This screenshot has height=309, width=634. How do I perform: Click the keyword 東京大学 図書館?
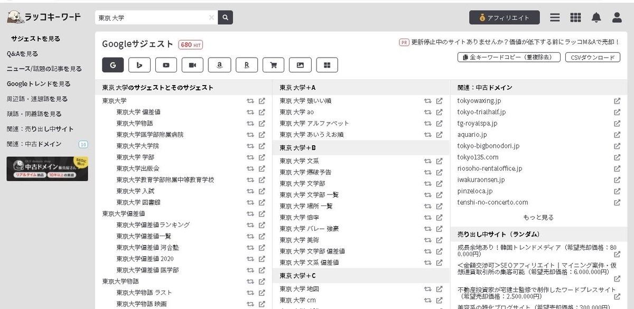point(138,202)
